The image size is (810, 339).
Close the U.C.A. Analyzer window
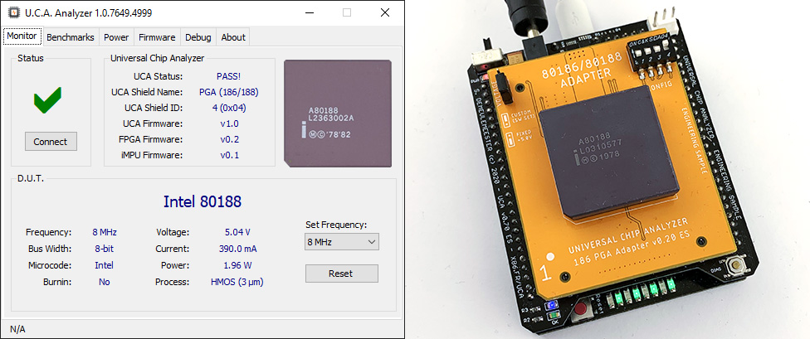pyautogui.click(x=385, y=13)
